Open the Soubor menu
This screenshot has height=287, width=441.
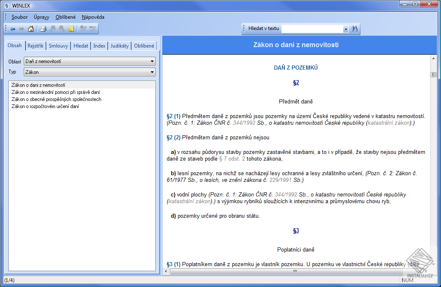pos(19,17)
